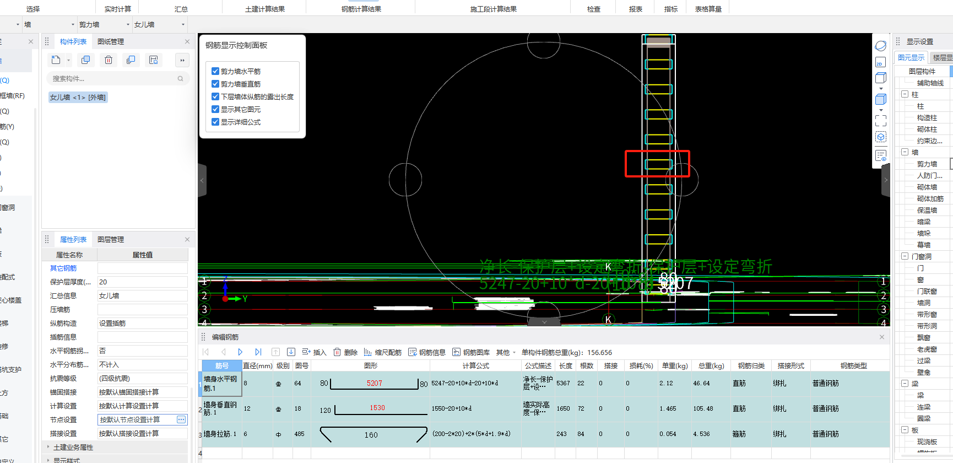The width and height of the screenshot is (953, 463).
Task: Switch to 2D view icon
Action: pyautogui.click(x=881, y=62)
